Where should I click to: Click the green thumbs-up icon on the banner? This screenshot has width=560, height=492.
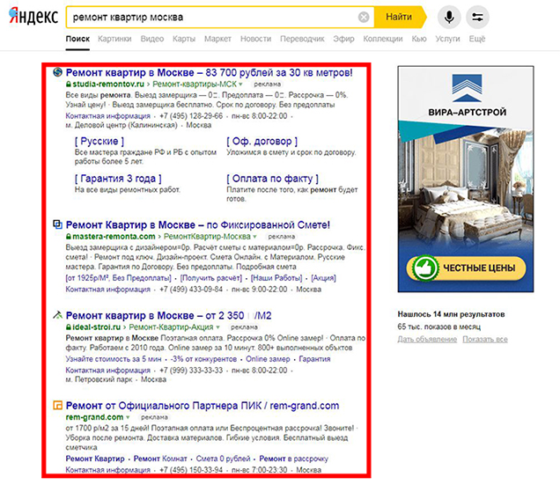[425, 267]
